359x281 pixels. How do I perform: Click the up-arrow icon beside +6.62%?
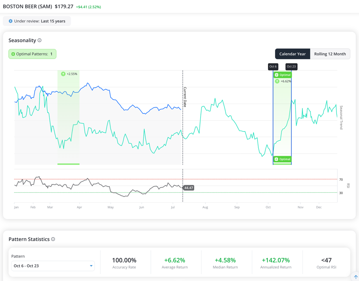coord(277,81)
